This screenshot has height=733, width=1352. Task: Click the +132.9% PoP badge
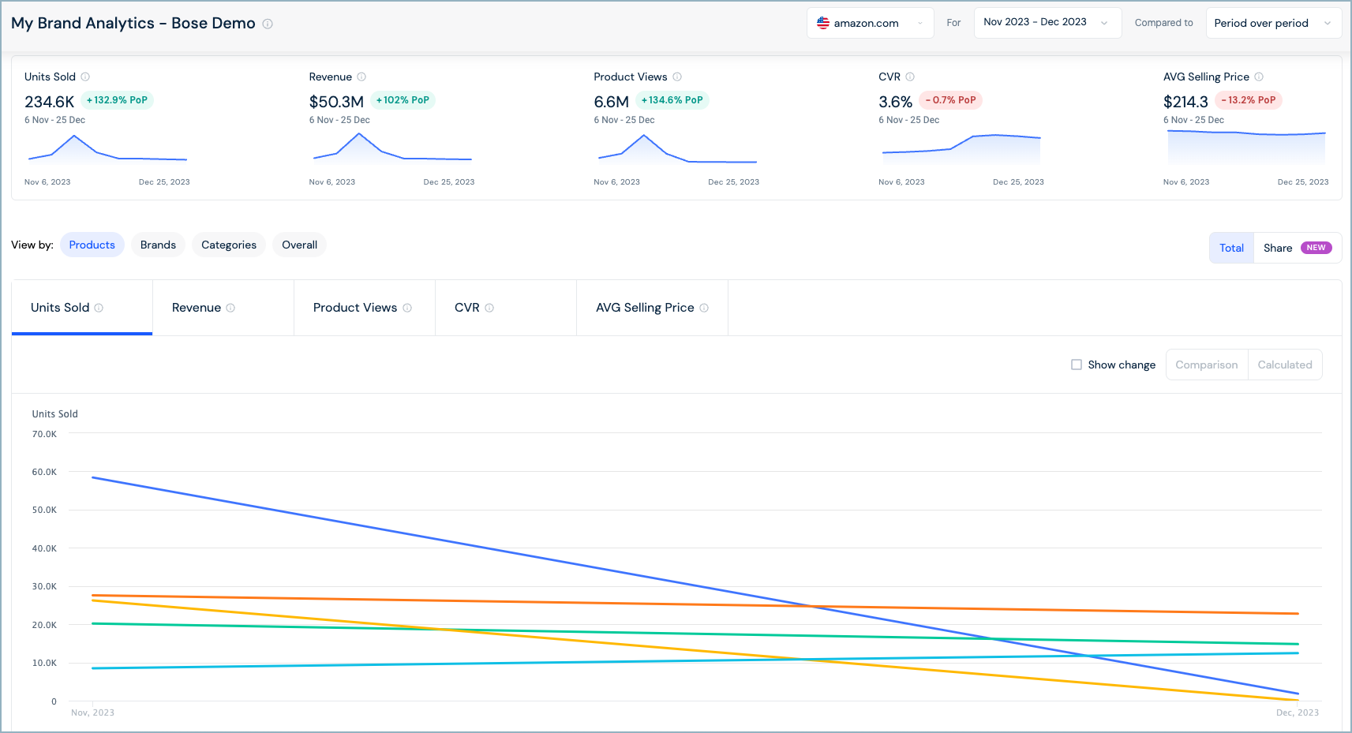click(x=117, y=100)
